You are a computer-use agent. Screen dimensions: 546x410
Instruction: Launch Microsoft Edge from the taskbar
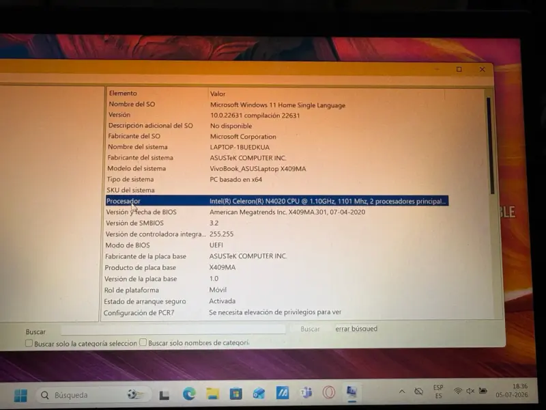point(189,394)
